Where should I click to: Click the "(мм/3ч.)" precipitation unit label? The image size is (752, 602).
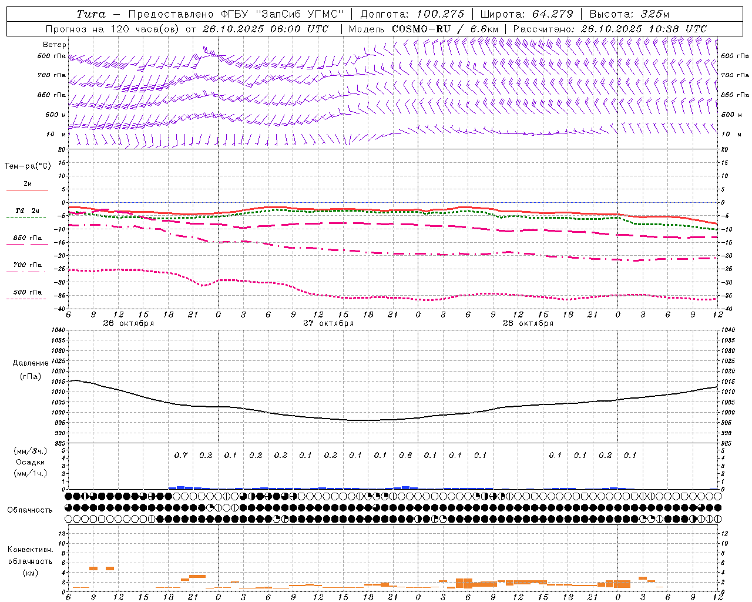click(31, 451)
